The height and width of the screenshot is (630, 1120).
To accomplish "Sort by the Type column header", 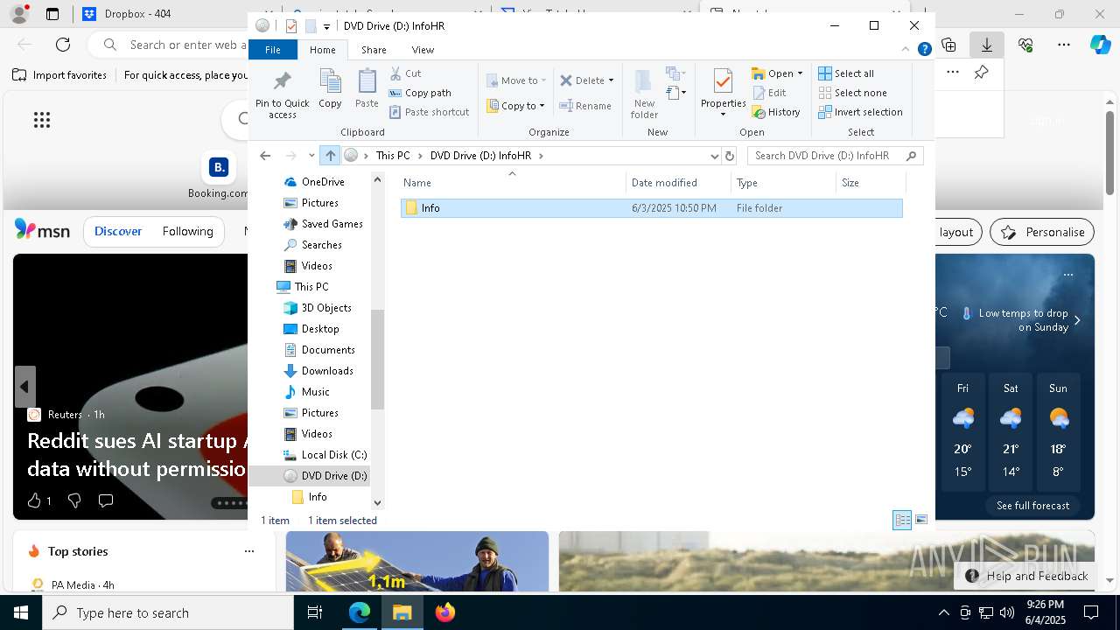I will 783,183.
